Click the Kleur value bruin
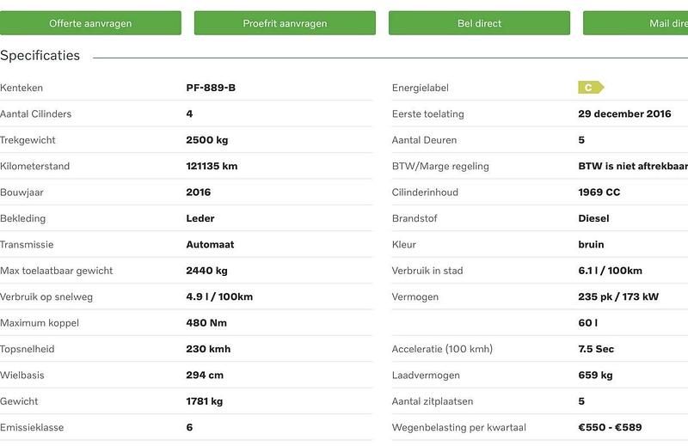The image size is (688, 446). pyautogui.click(x=591, y=244)
